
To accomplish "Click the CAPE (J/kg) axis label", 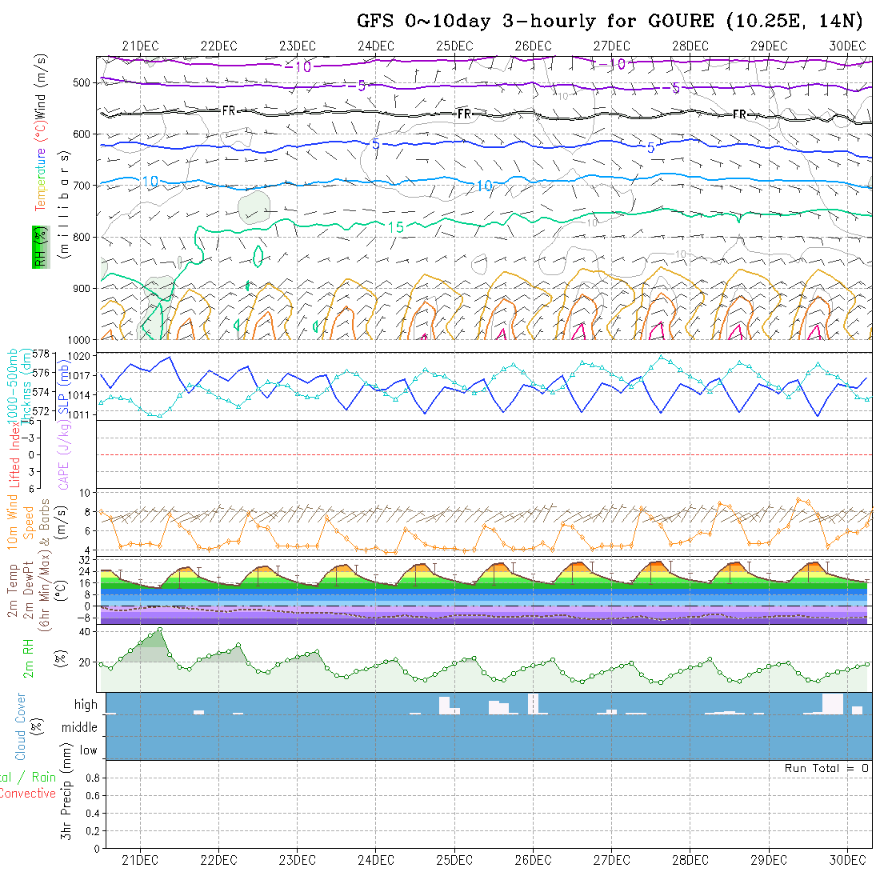I will 64,460.
